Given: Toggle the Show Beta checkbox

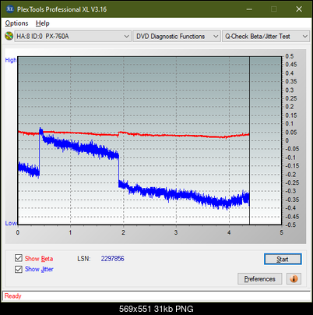Looking at the screenshot, I should click(19, 258).
